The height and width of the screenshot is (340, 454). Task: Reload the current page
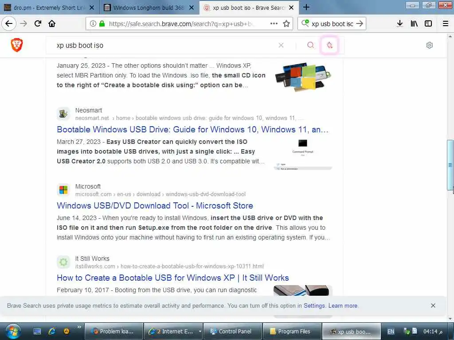tap(38, 24)
